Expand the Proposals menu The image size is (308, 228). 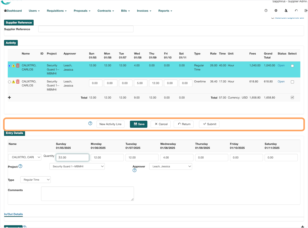(x=82, y=11)
